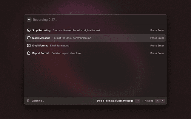The image size is (191, 119).
Task: Focus the Recording search input field
Action: pyautogui.click(x=90, y=20)
